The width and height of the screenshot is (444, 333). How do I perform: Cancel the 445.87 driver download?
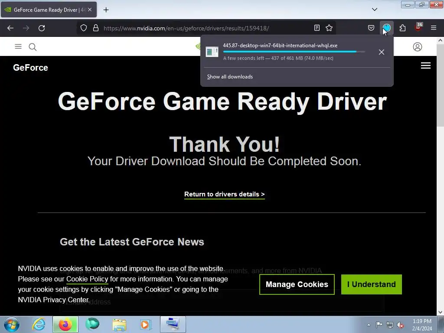click(x=382, y=52)
